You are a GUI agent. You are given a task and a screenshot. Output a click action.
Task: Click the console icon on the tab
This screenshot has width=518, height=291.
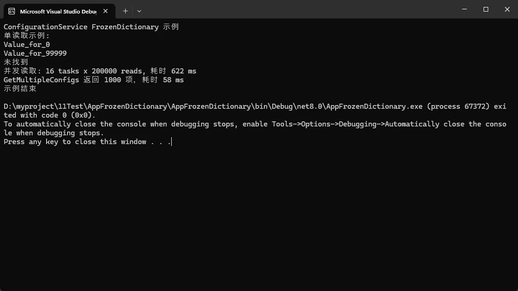[12, 11]
